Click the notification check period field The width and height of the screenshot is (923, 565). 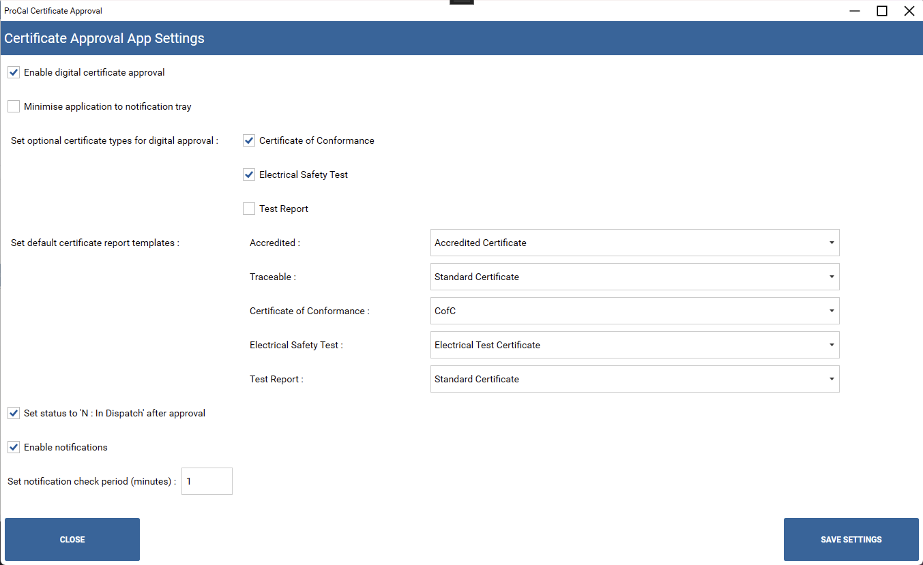pyautogui.click(x=207, y=481)
